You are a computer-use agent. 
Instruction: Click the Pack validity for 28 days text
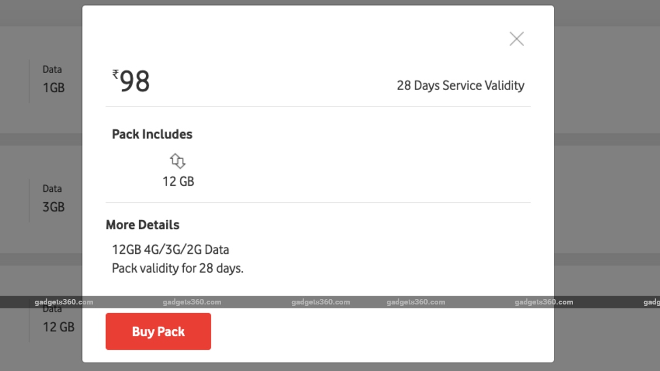coord(178,269)
